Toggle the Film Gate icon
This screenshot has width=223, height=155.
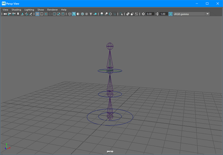click(42, 14)
